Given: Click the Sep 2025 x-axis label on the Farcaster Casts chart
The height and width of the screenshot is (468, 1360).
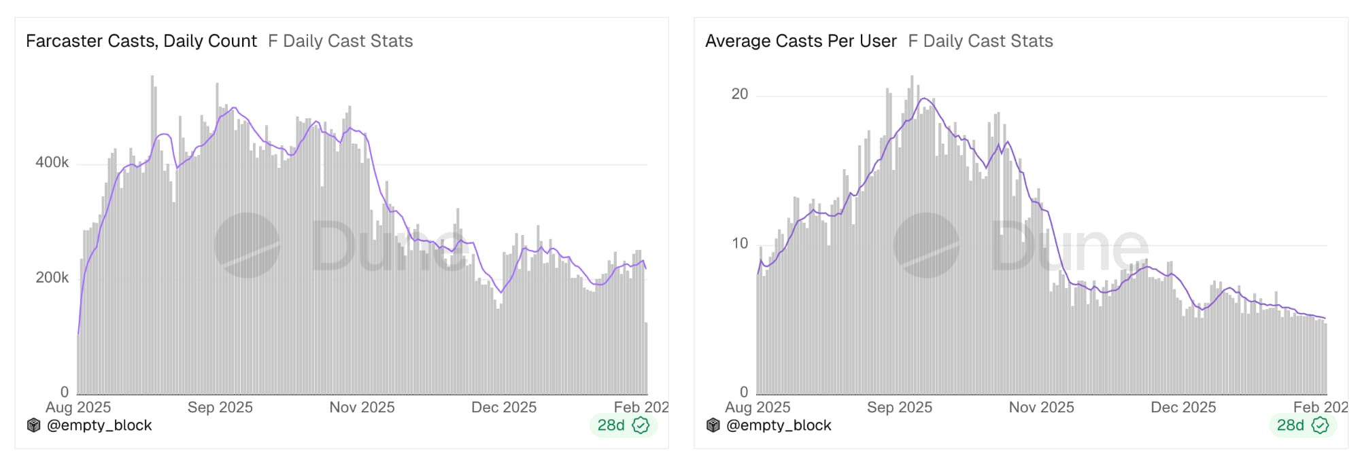Looking at the screenshot, I should point(220,407).
